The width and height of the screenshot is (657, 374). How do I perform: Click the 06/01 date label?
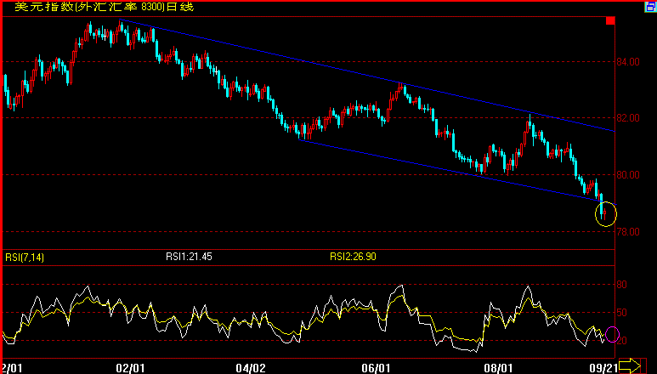(376, 368)
